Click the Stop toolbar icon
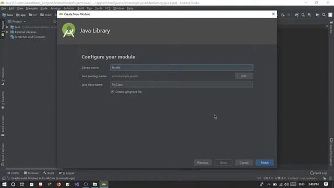 [x=289, y=15]
